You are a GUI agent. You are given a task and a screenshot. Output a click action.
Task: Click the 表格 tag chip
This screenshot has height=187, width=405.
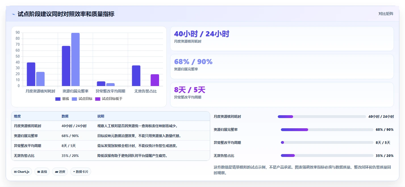click(x=42, y=172)
